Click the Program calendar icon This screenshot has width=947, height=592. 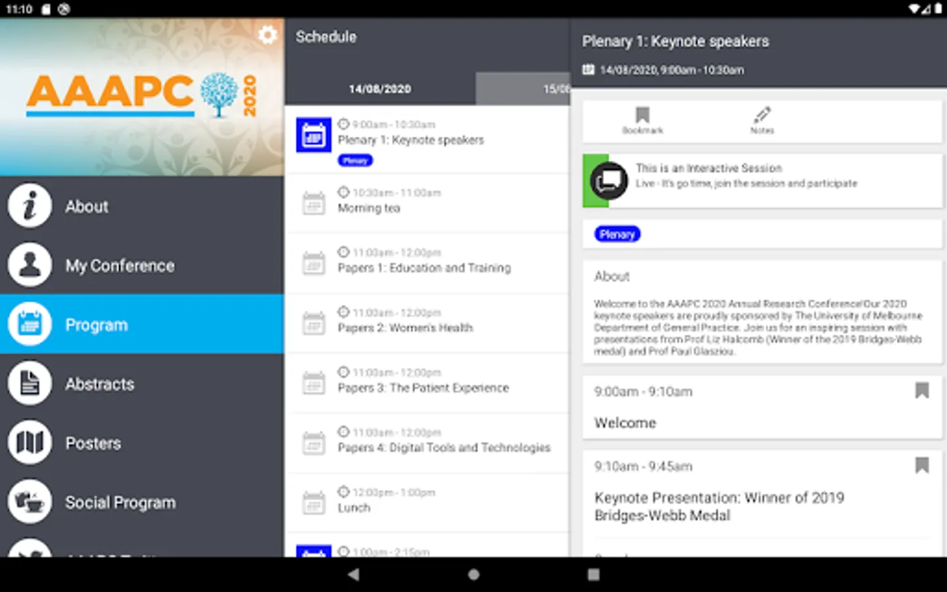pyautogui.click(x=30, y=324)
